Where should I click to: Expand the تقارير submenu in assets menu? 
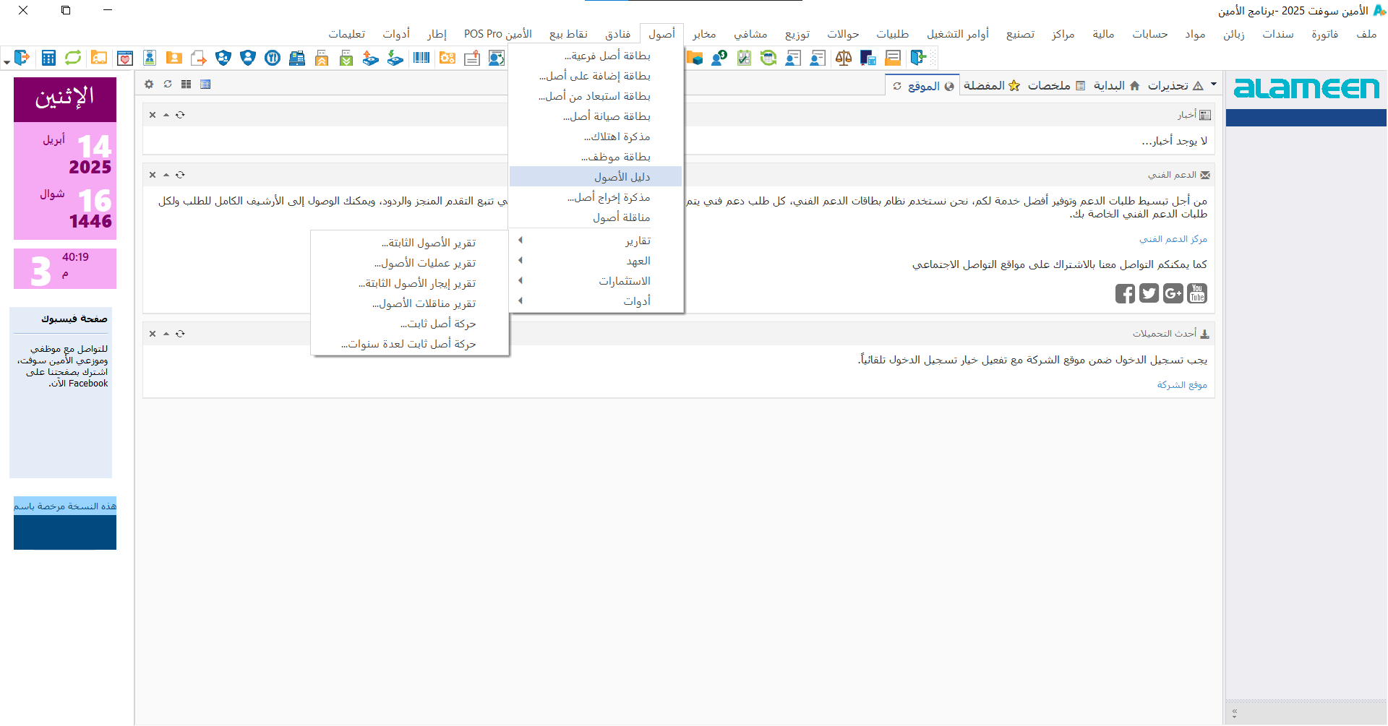coord(638,241)
